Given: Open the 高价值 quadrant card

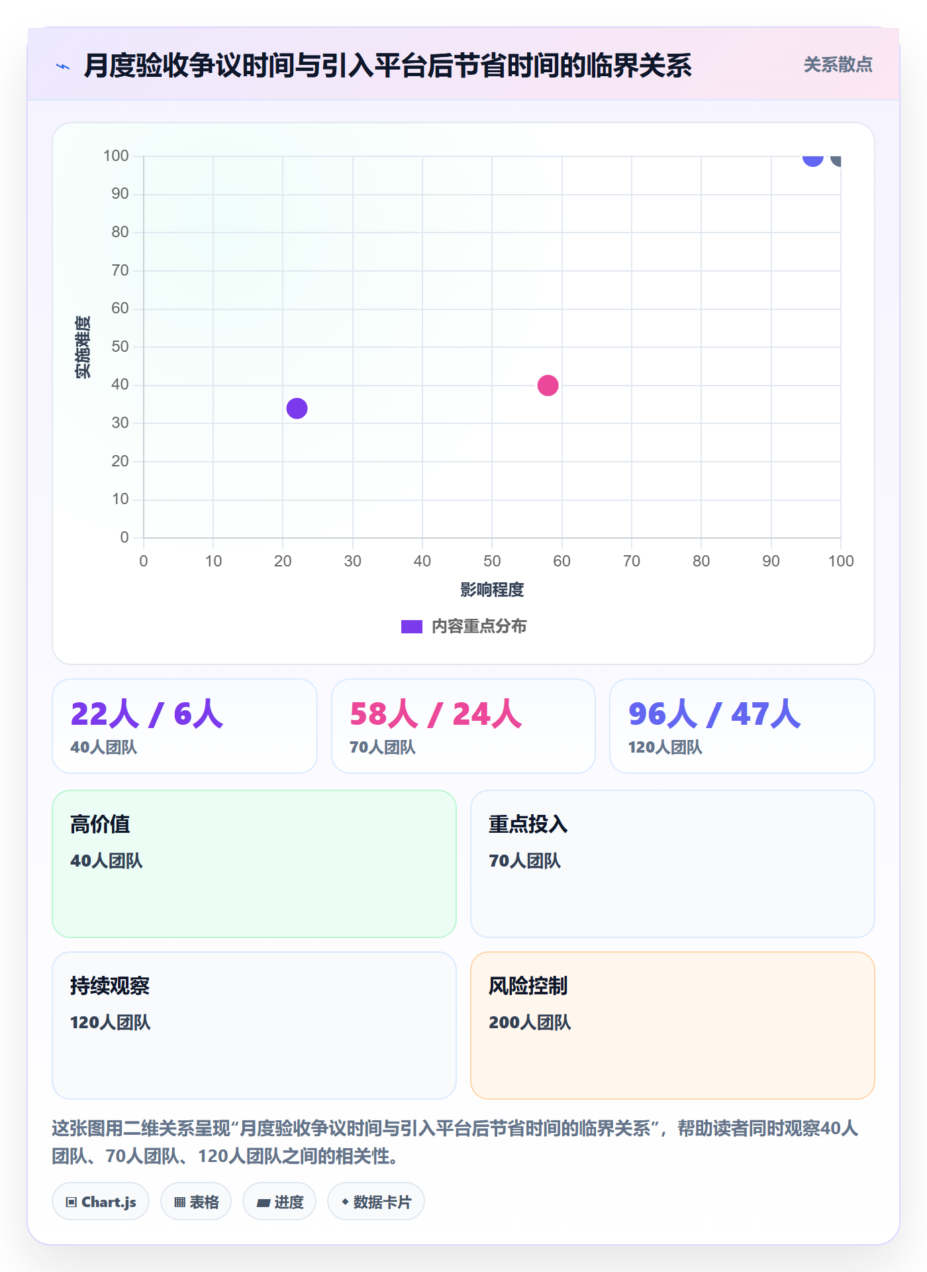Looking at the screenshot, I should click(254, 864).
